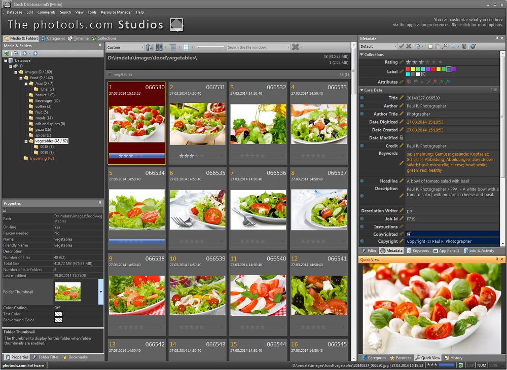507x370 pixels.
Task: Click the globe icon in Metadata toolbar
Action: (473, 46)
